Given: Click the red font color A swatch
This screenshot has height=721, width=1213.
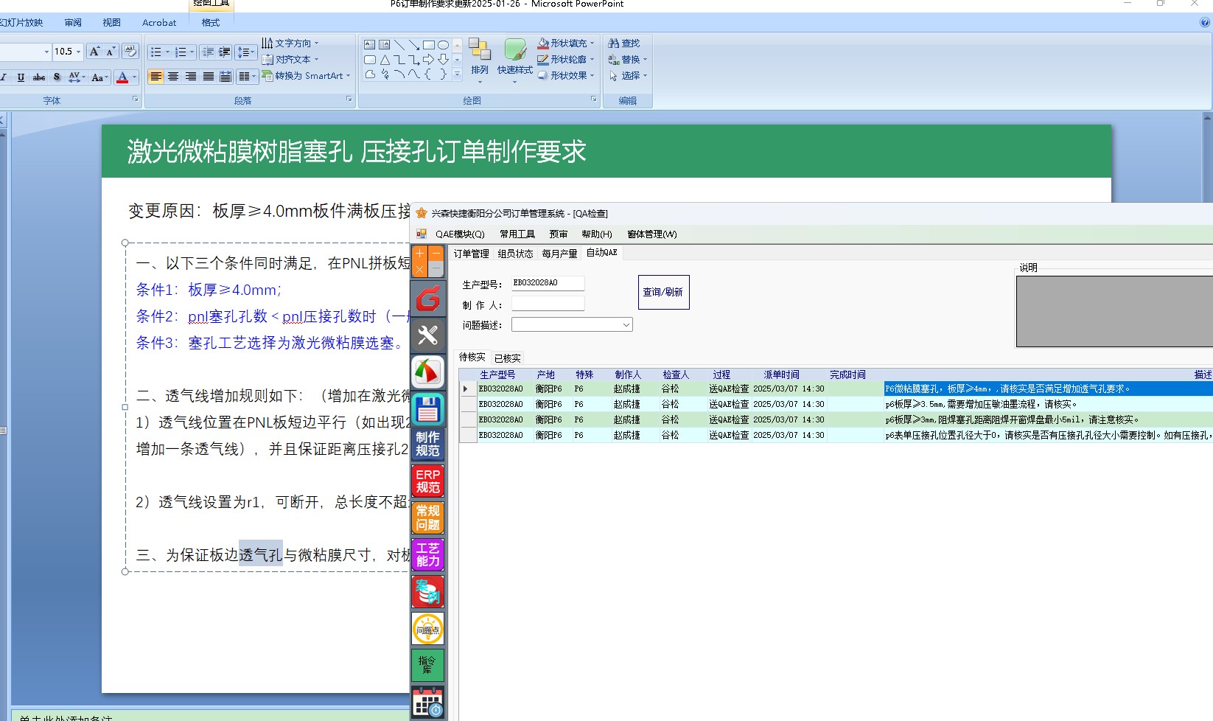Looking at the screenshot, I should pos(122,77).
